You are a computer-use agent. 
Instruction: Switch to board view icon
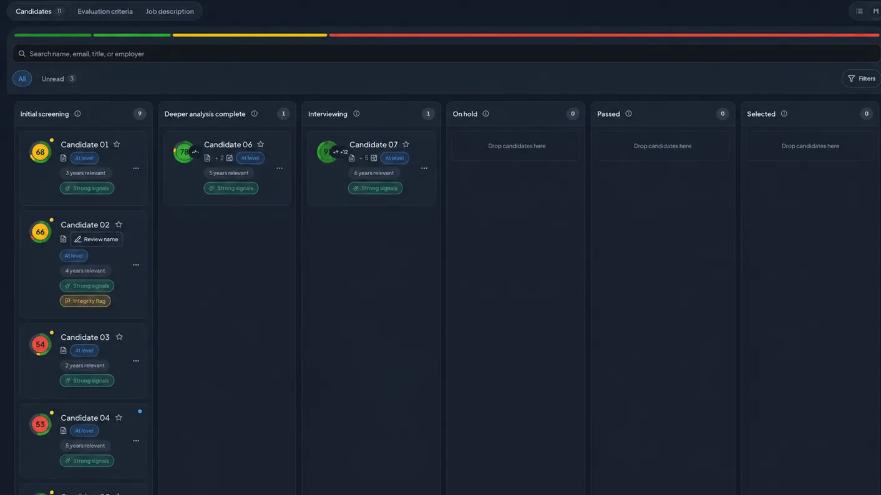pos(876,11)
